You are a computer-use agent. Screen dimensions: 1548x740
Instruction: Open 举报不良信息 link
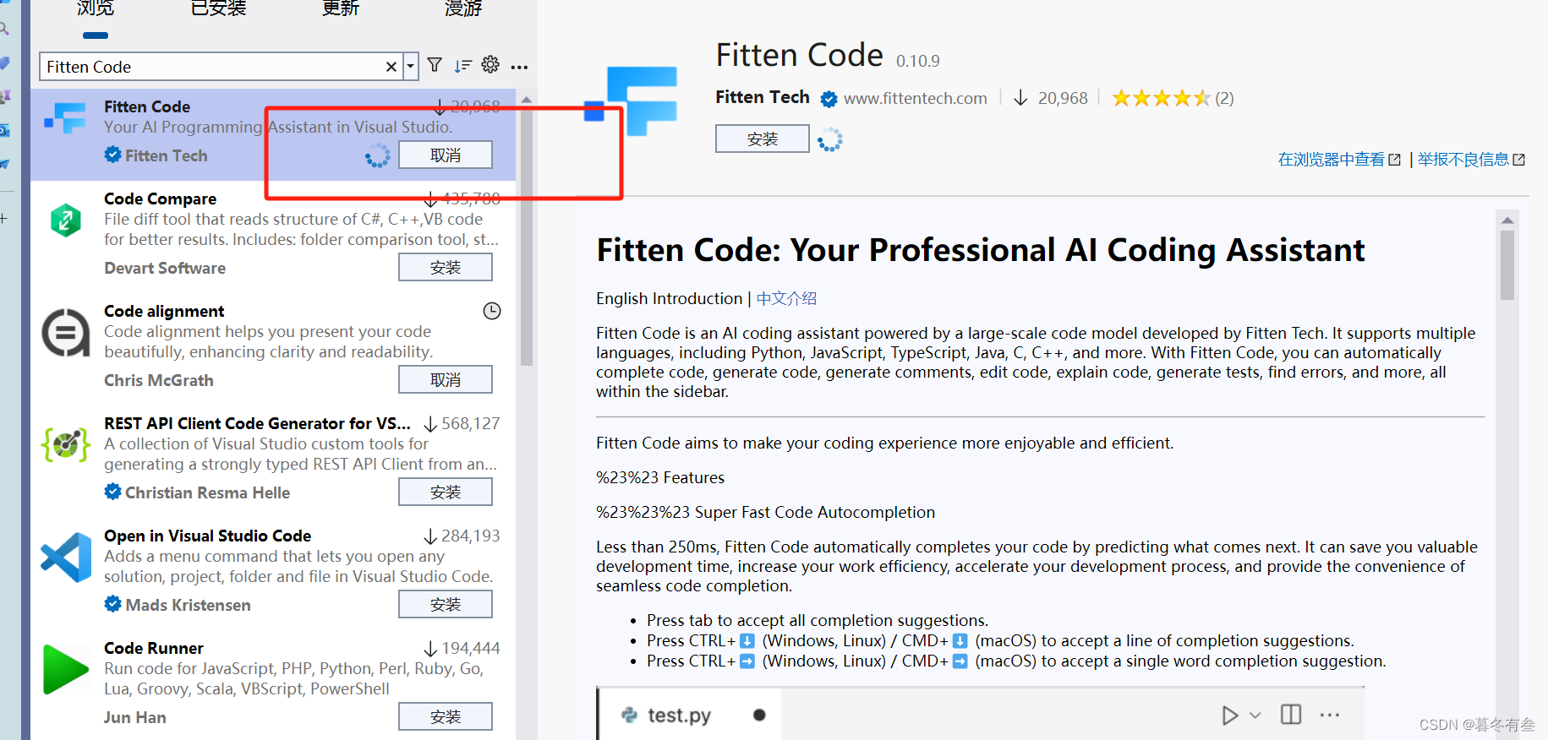[x=1471, y=160]
